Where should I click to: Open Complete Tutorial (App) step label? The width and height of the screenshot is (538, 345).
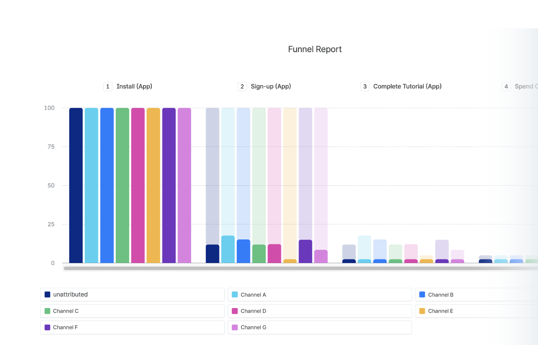[x=407, y=86]
